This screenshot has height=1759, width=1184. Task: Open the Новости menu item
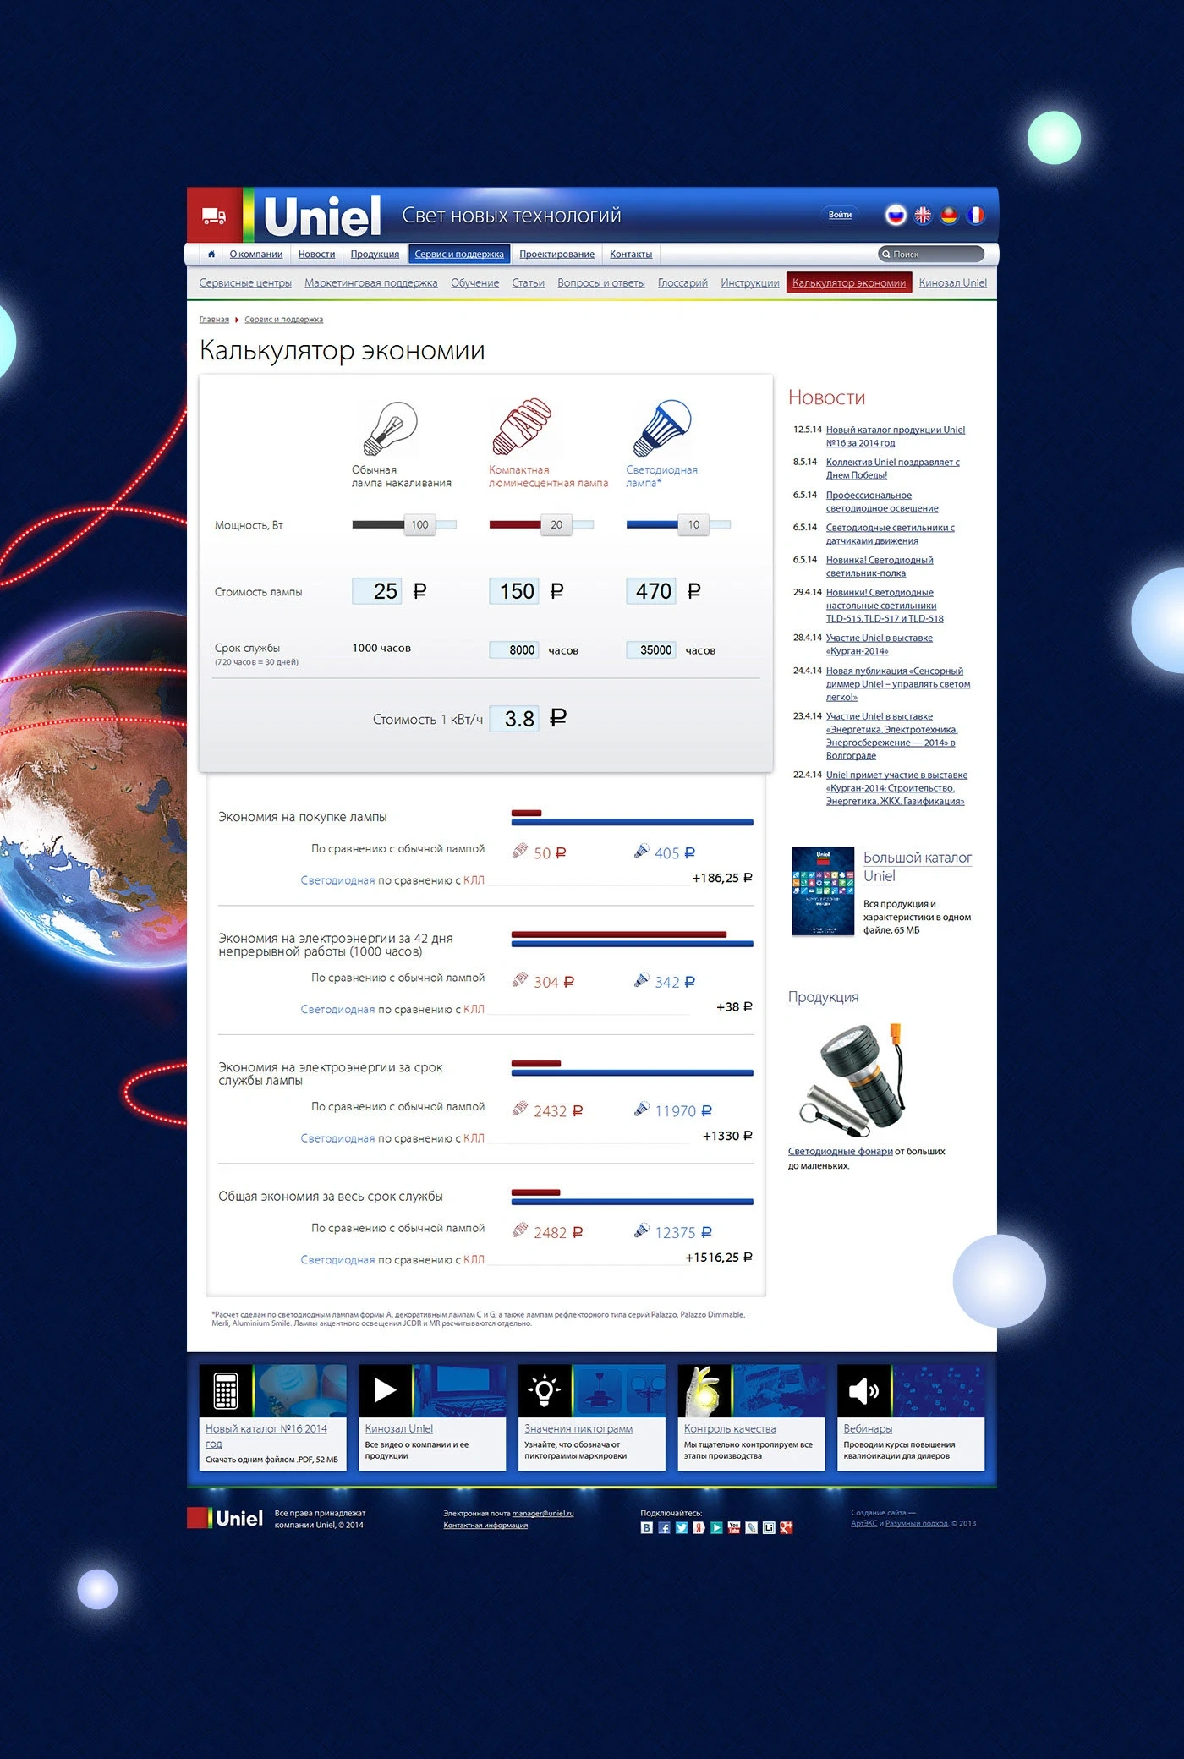[316, 254]
